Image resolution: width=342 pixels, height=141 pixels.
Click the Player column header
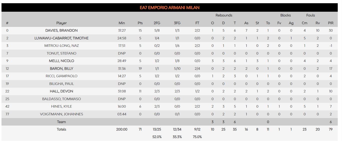[x=61, y=23]
